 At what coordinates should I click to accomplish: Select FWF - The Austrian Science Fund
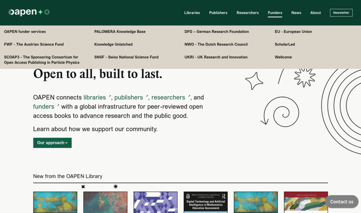(x=34, y=44)
